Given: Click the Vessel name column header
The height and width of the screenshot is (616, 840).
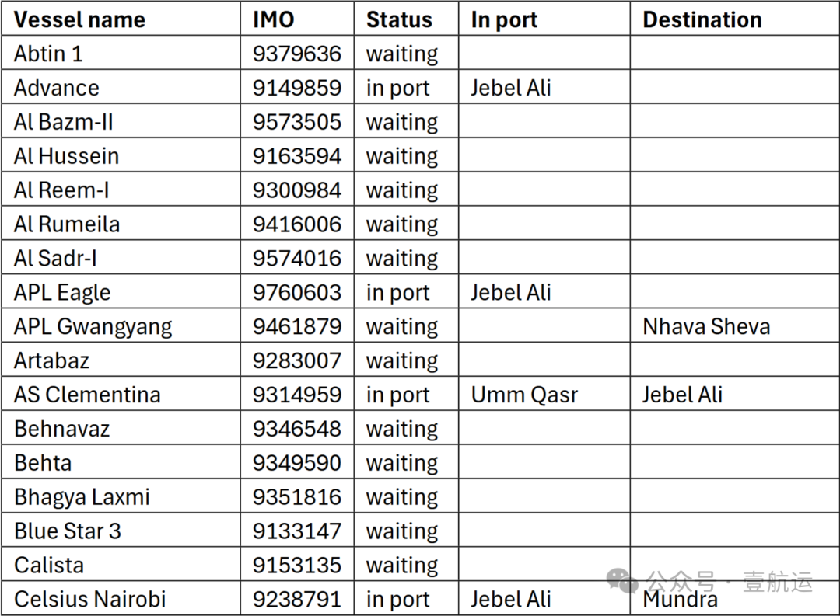Looking at the screenshot, I should (79, 19).
